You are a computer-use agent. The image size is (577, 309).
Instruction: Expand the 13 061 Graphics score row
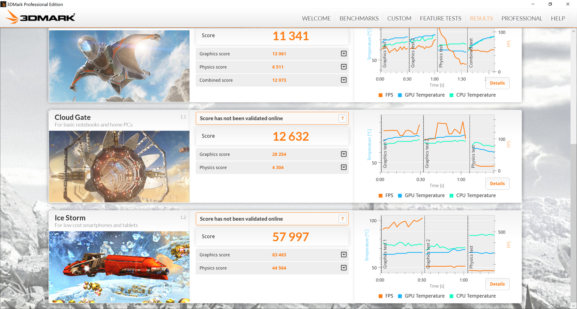[344, 54]
